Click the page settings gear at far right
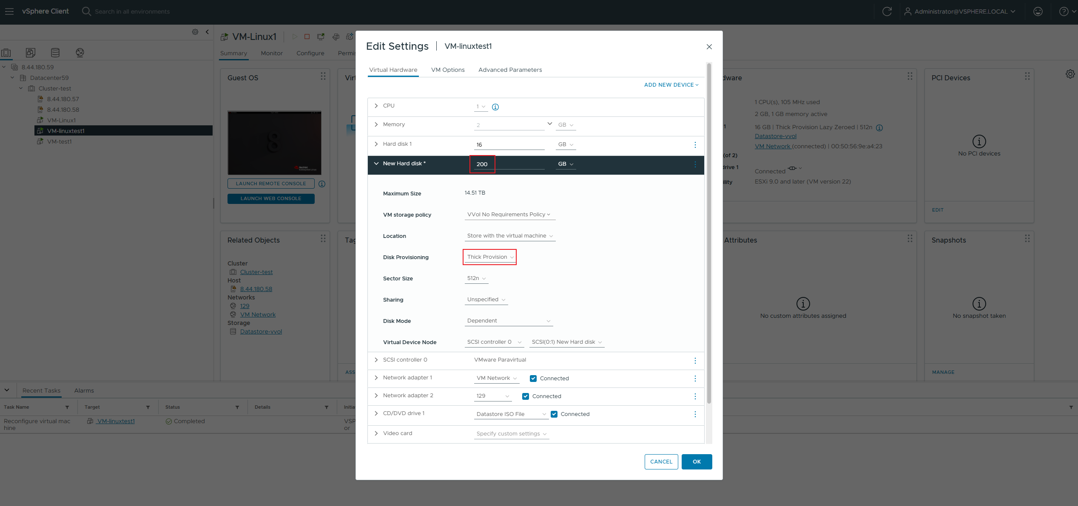The image size is (1078, 506). tap(1070, 74)
